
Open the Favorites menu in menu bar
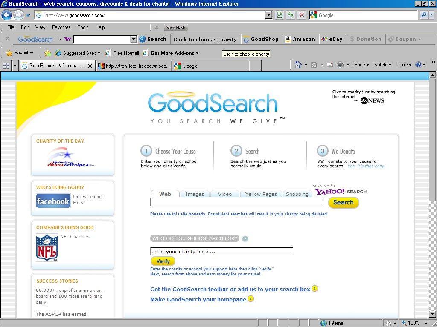[x=61, y=27]
